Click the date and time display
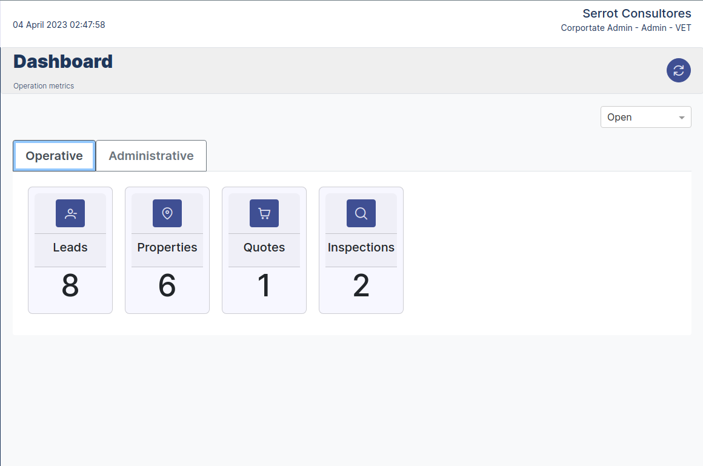The width and height of the screenshot is (703, 466). click(x=59, y=25)
